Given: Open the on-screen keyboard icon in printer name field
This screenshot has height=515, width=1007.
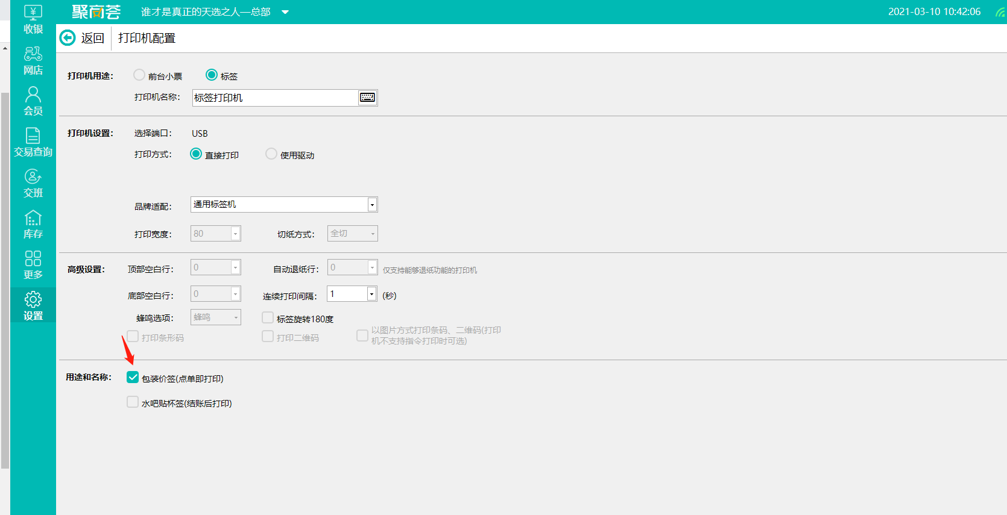Looking at the screenshot, I should pos(367,98).
